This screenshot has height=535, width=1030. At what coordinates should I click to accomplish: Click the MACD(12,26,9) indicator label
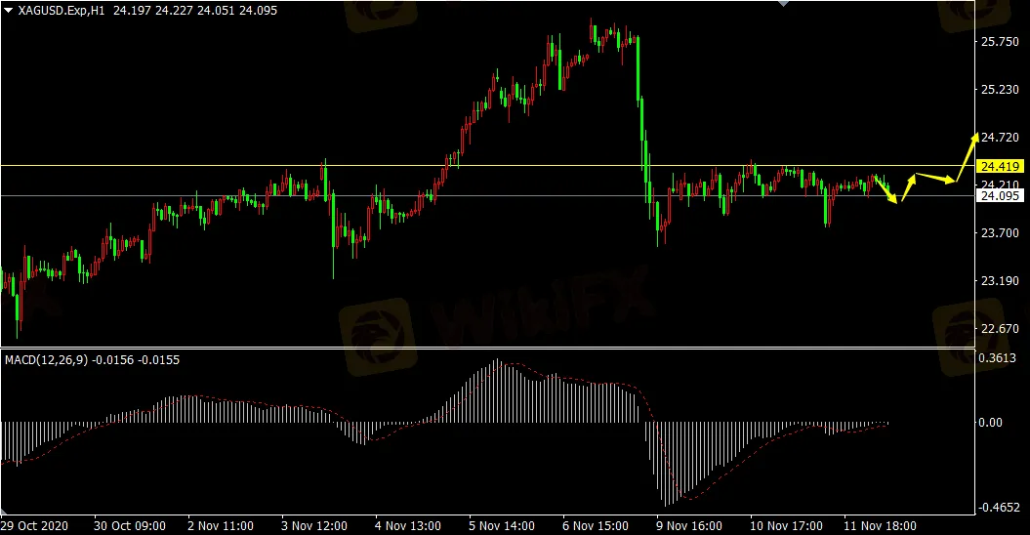(46, 360)
